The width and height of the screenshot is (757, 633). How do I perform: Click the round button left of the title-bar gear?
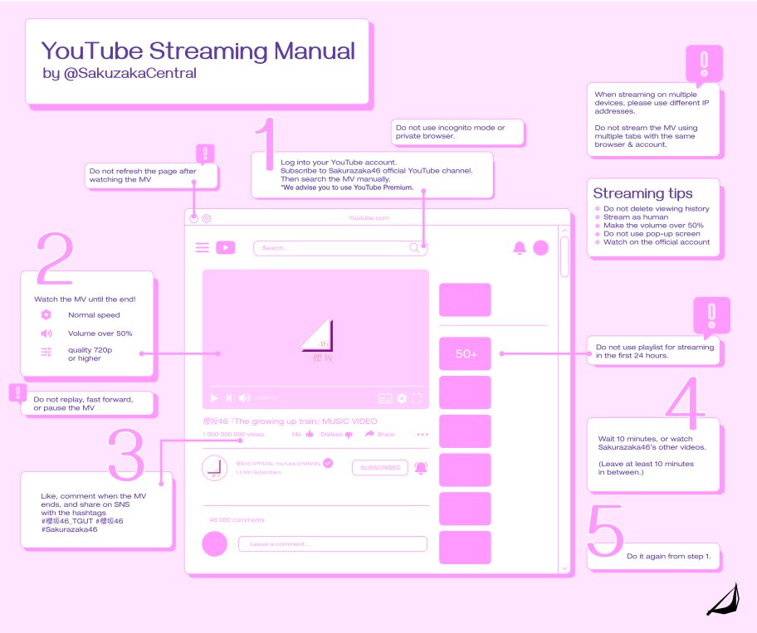click(193, 218)
